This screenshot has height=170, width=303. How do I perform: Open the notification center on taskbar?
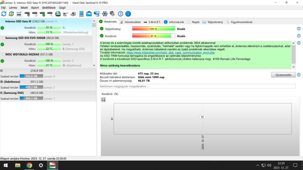click(x=295, y=165)
